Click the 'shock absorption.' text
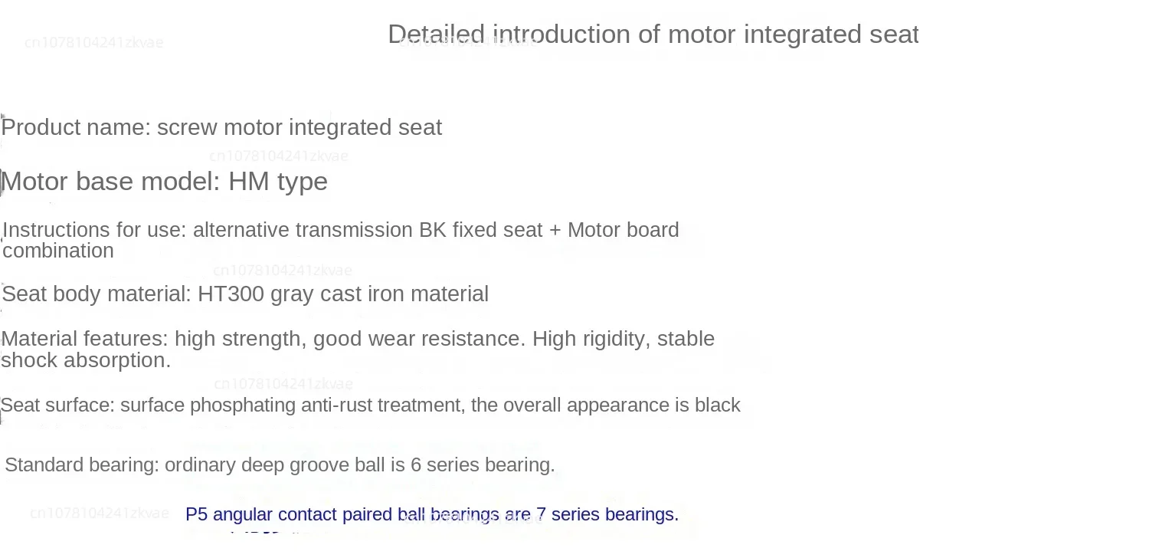This screenshot has height=558, width=1149. click(87, 360)
